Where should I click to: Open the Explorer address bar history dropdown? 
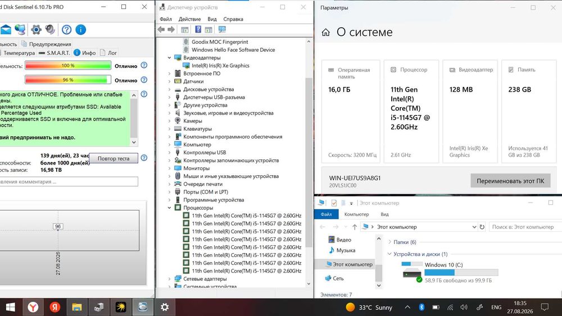[474, 227]
